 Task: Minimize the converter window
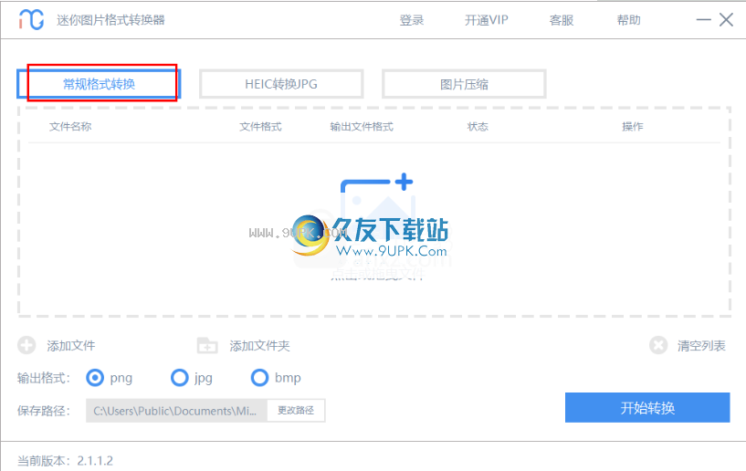pyautogui.click(x=704, y=20)
